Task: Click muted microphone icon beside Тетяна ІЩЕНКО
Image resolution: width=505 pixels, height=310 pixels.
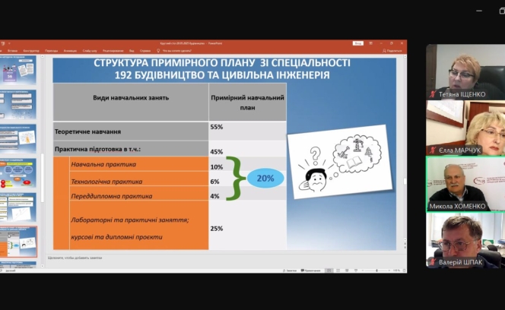Action: tap(433, 94)
